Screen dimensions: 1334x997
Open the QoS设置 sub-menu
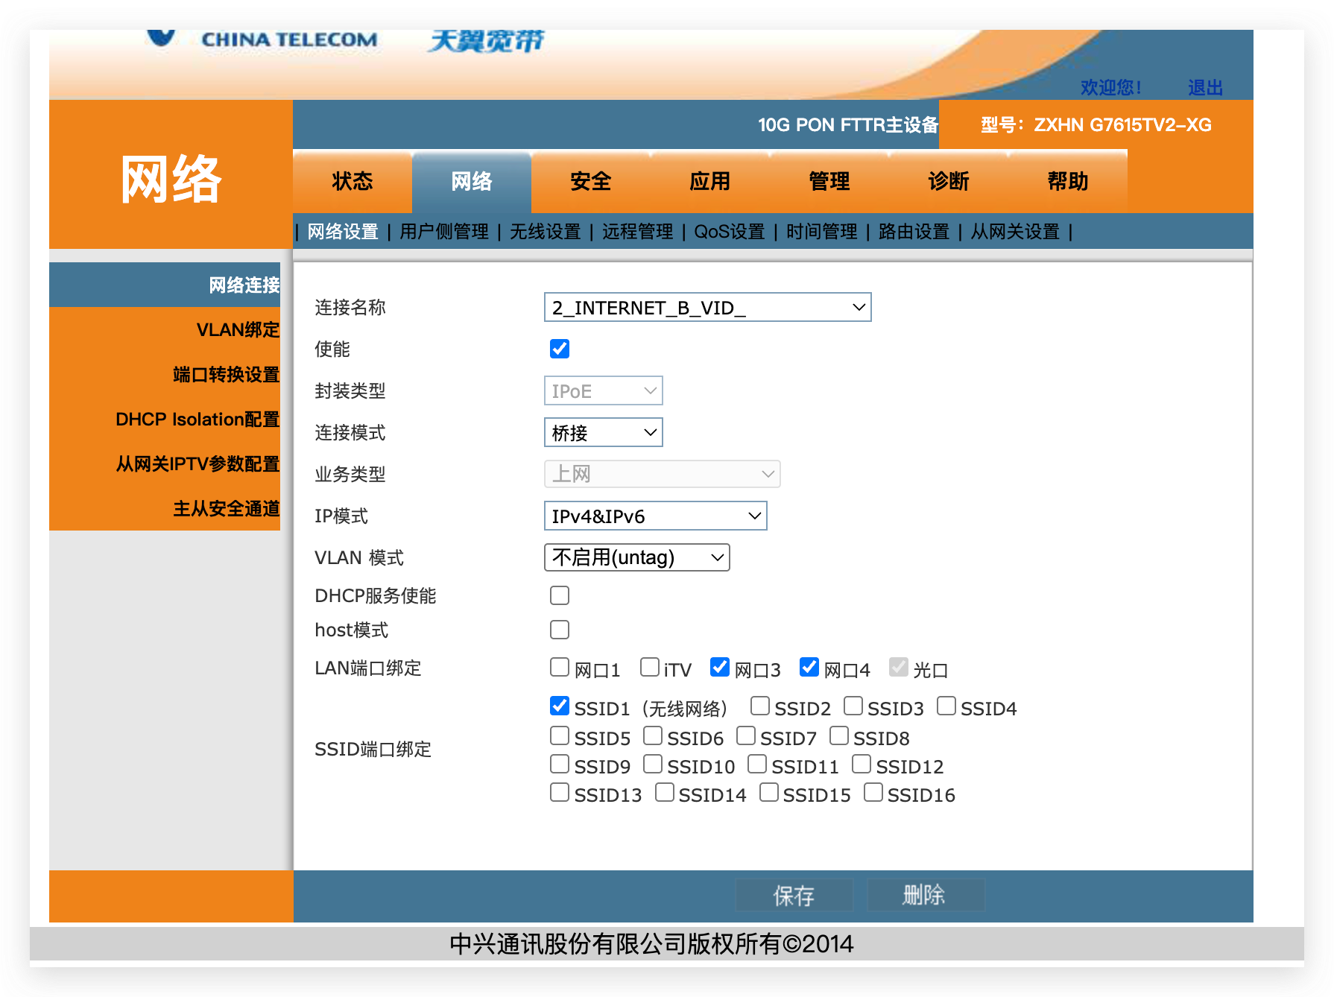[x=728, y=232]
